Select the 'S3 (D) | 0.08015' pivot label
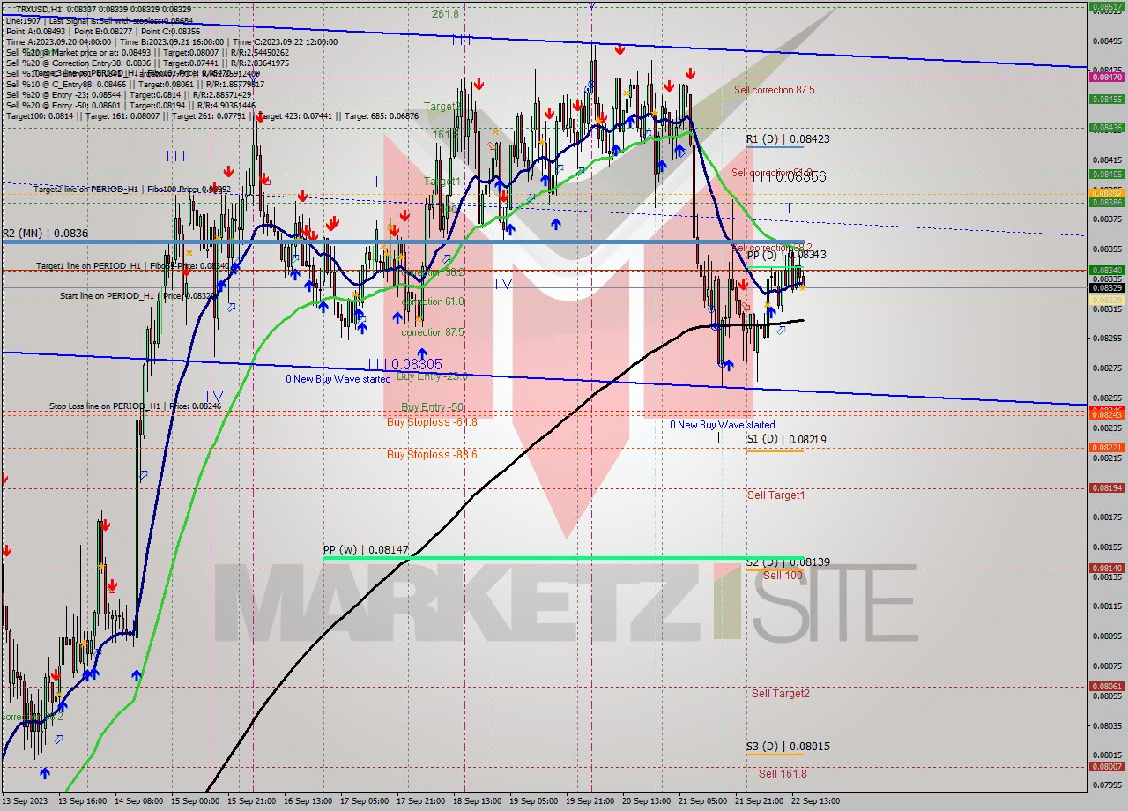This screenshot has width=1128, height=811. point(788,747)
